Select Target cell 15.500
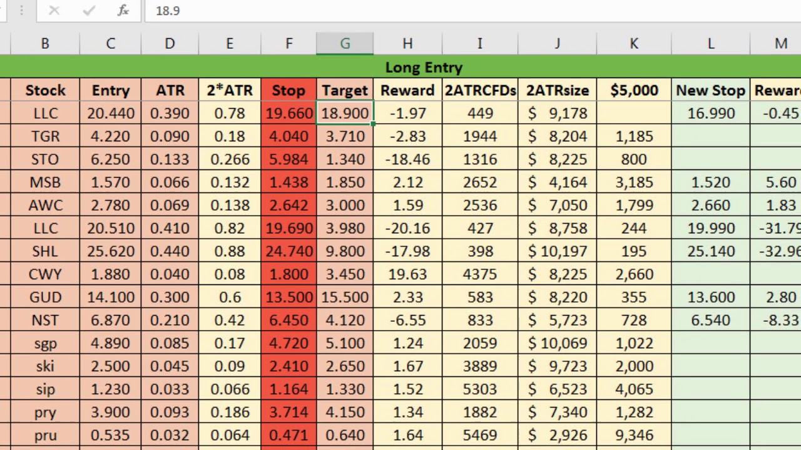The image size is (801, 450). tap(345, 297)
